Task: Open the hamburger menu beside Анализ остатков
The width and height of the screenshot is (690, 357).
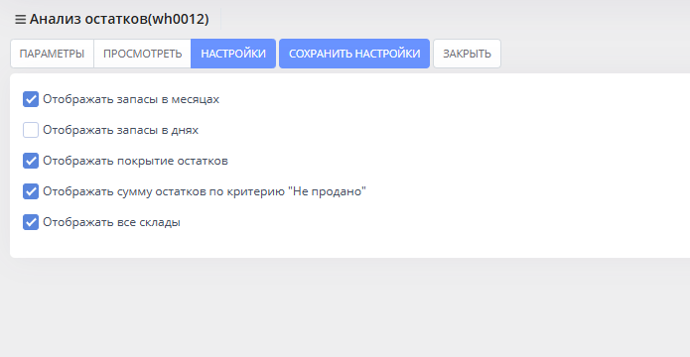Action: [20, 20]
